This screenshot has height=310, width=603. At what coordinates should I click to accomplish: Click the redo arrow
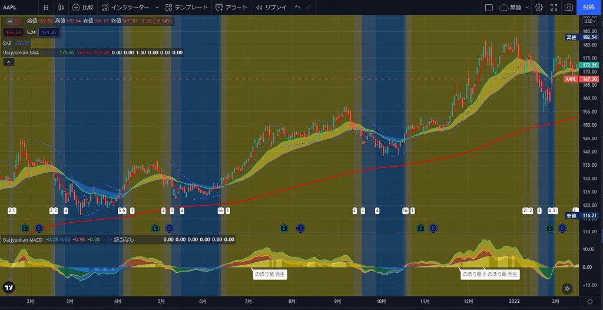tap(310, 8)
